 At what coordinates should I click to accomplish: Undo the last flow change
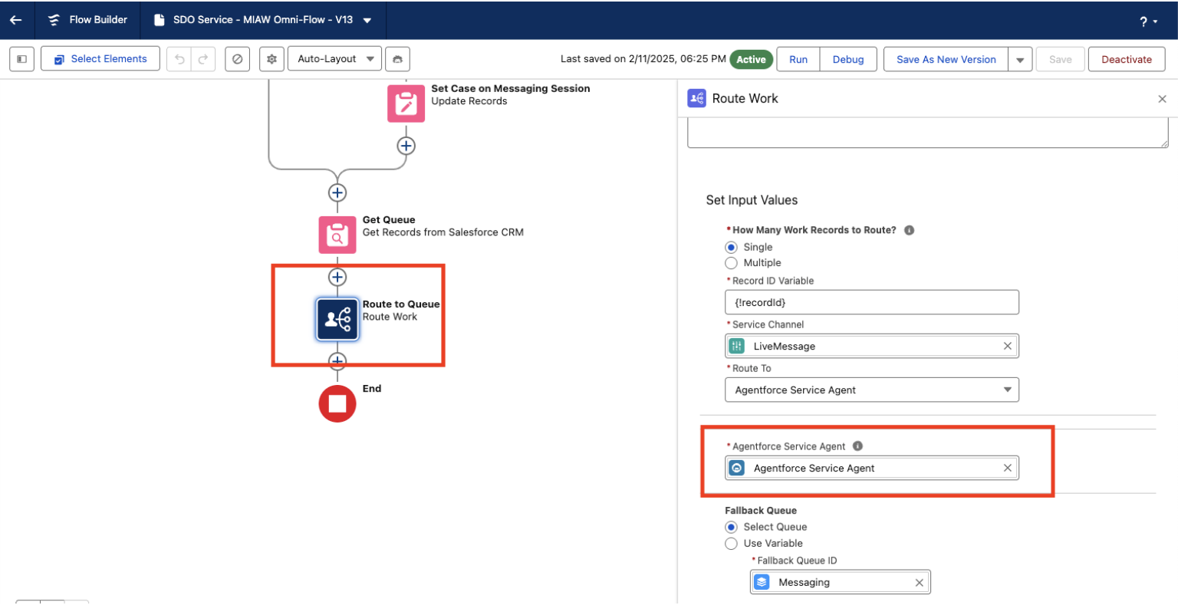coord(181,59)
